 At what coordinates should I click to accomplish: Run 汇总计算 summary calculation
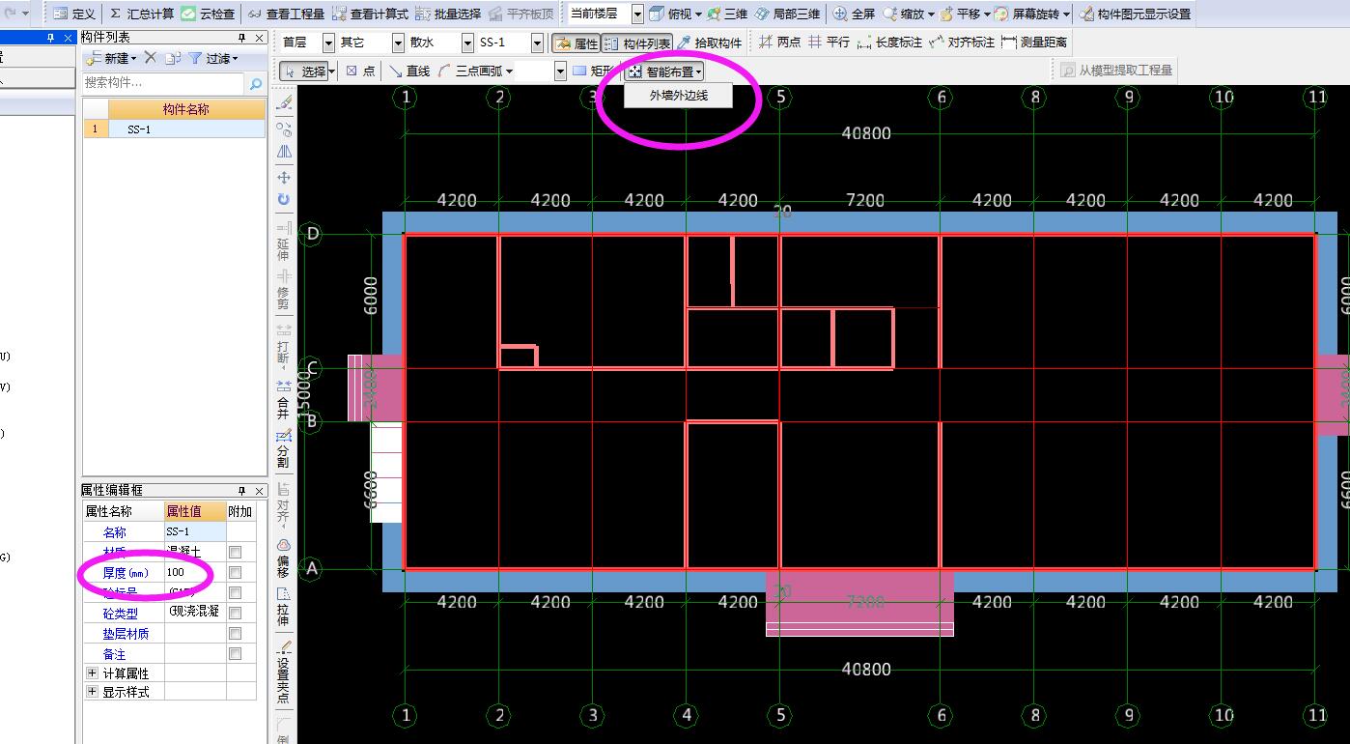point(141,14)
